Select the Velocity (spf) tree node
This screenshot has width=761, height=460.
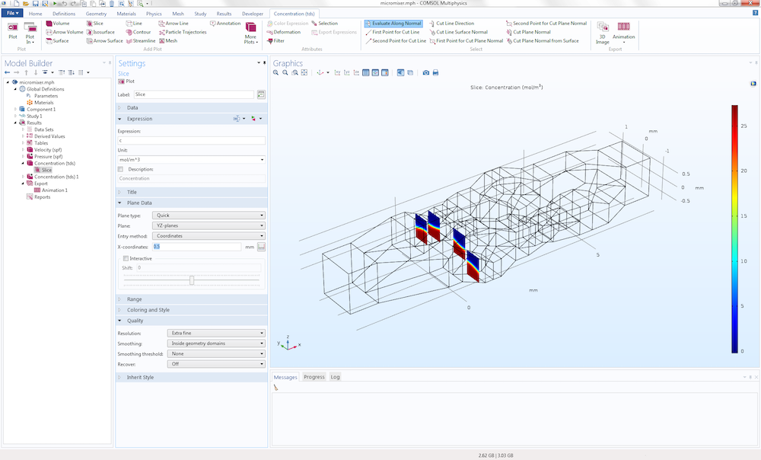(45, 150)
